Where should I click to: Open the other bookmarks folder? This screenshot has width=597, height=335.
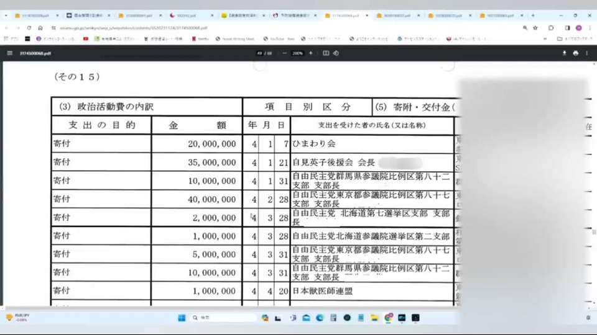coord(575,38)
